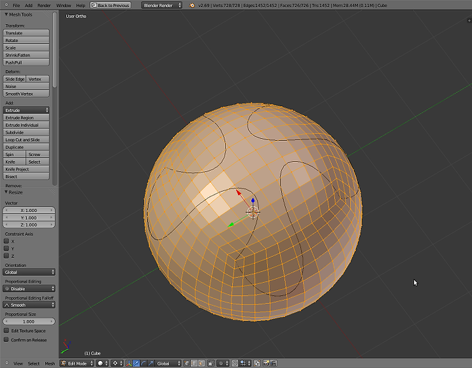This screenshot has width=472, height=368.
Task: Open the snap element type selector
Action: 245,363
